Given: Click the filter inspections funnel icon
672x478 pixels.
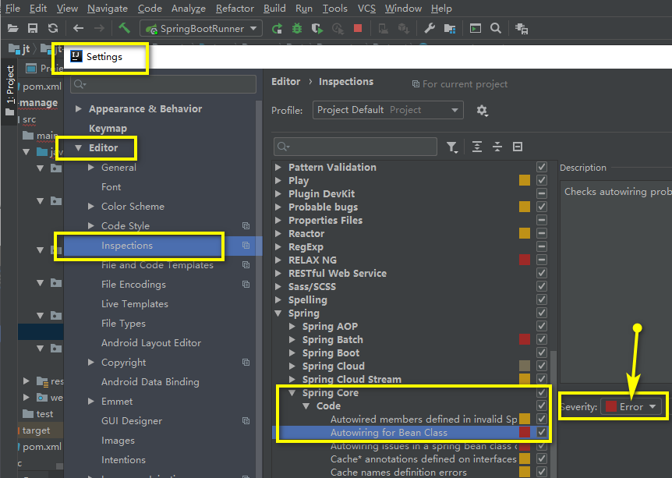Looking at the screenshot, I should pos(451,147).
